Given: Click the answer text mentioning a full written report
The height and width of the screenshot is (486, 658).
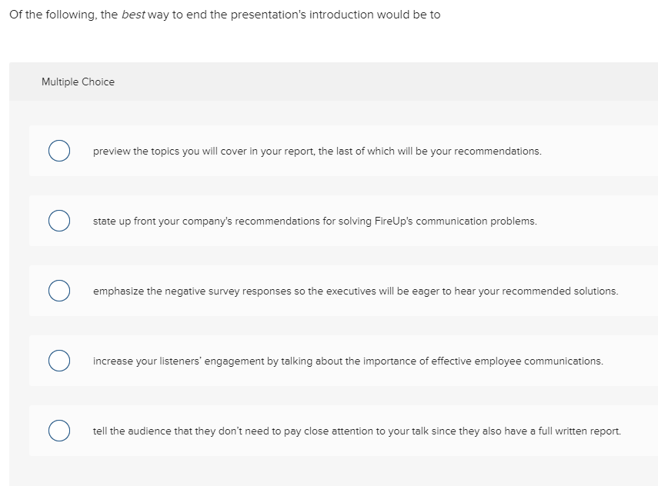Looking at the screenshot, I should 356,431.
